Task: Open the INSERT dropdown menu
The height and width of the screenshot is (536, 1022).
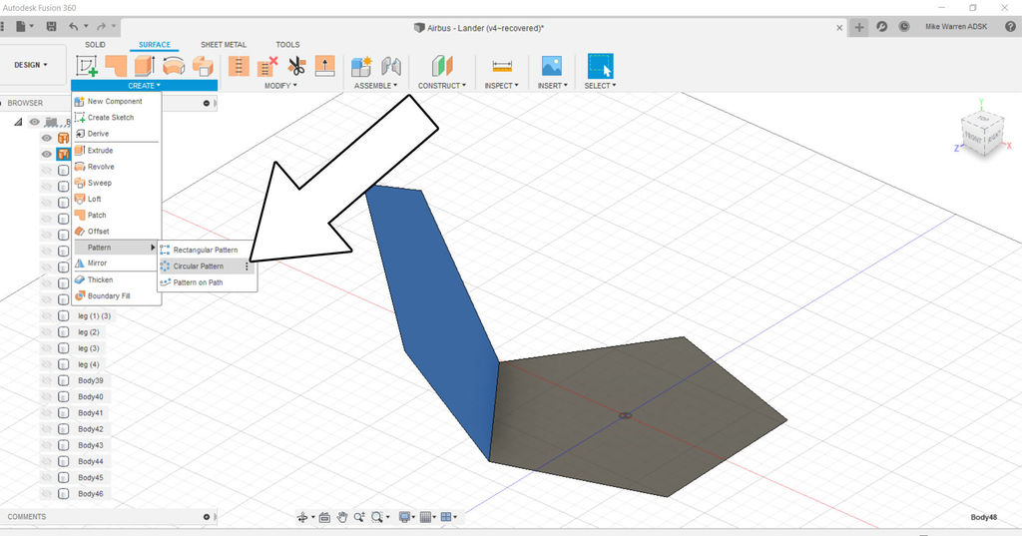Action: pyautogui.click(x=552, y=86)
